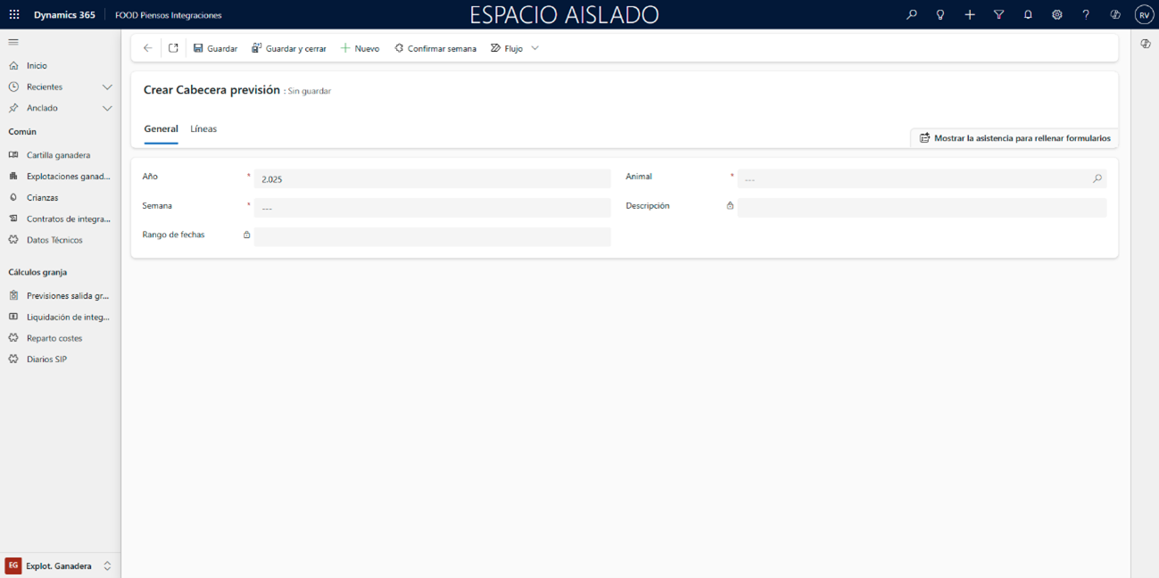Open Cartilla ganadera in sidebar

[58, 155]
